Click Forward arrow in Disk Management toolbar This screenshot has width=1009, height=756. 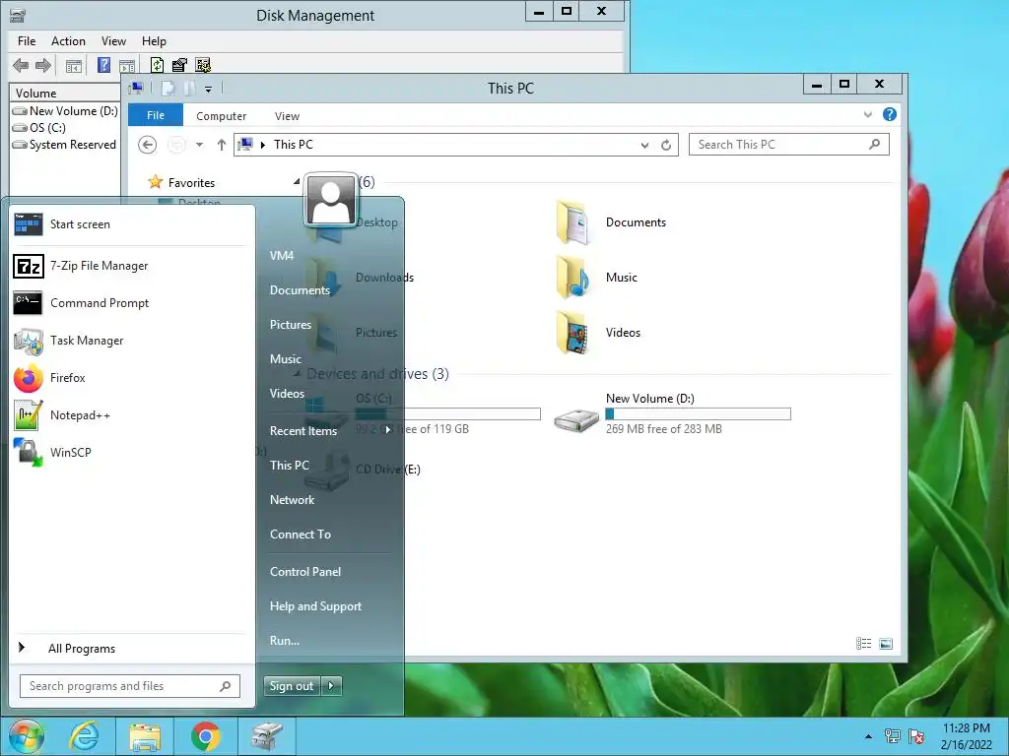[43, 65]
